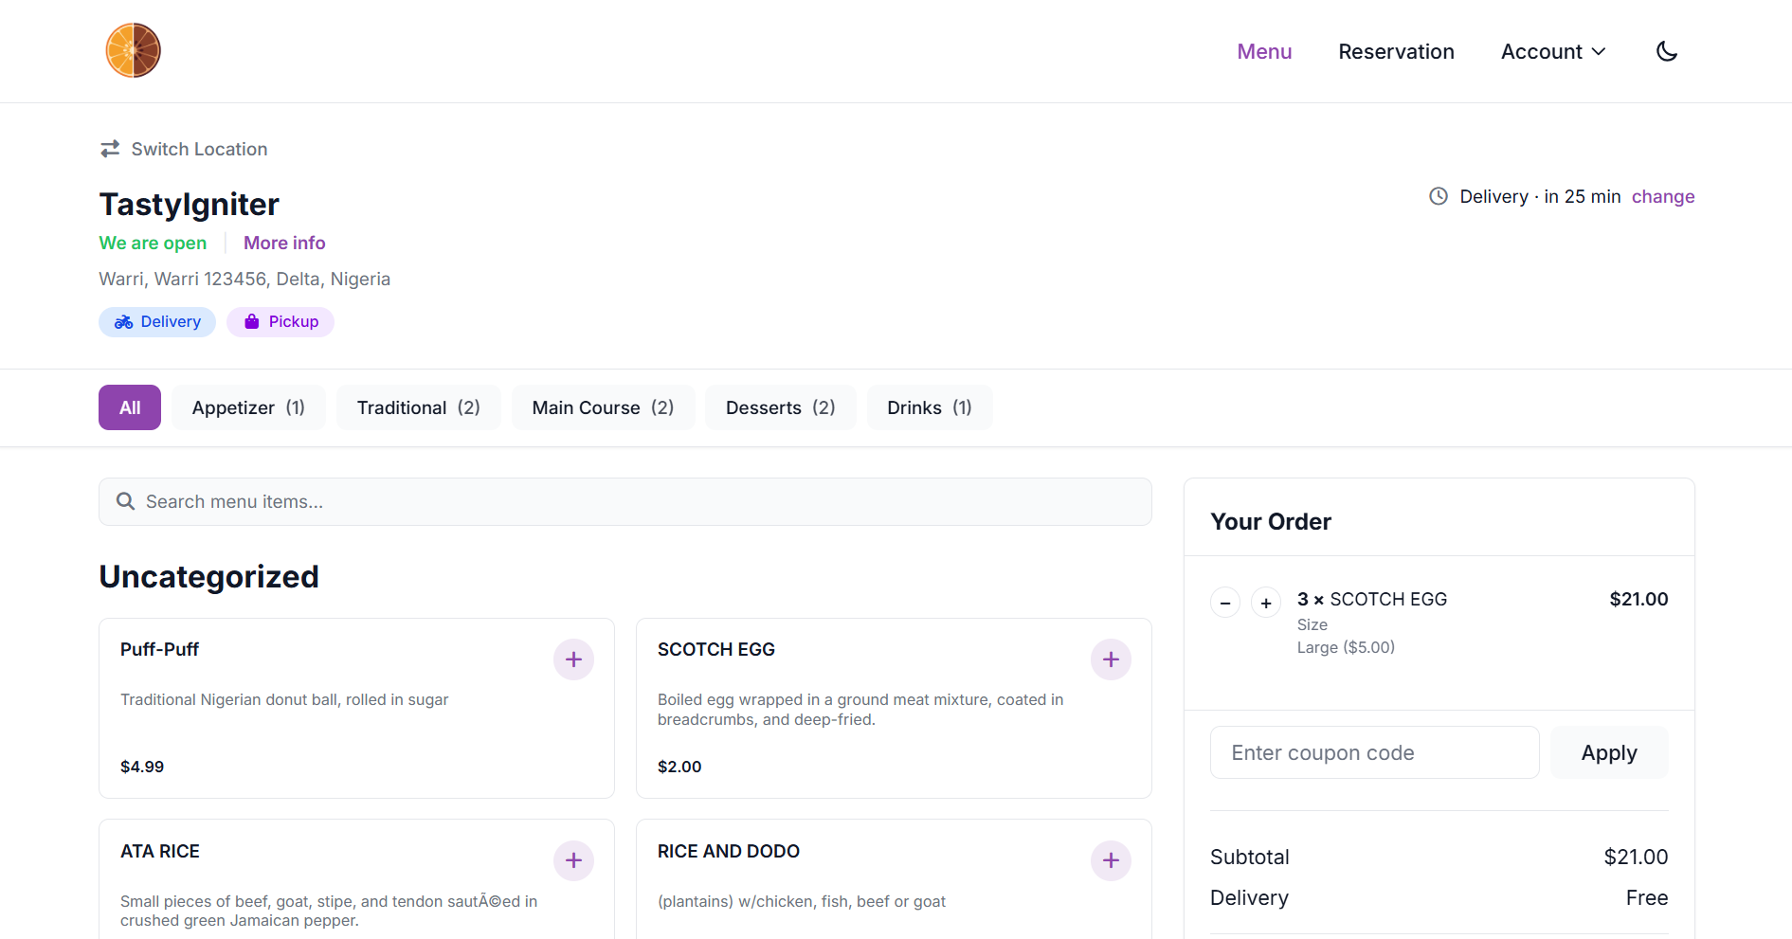Add Puff-Puff with its plus icon

(573, 659)
